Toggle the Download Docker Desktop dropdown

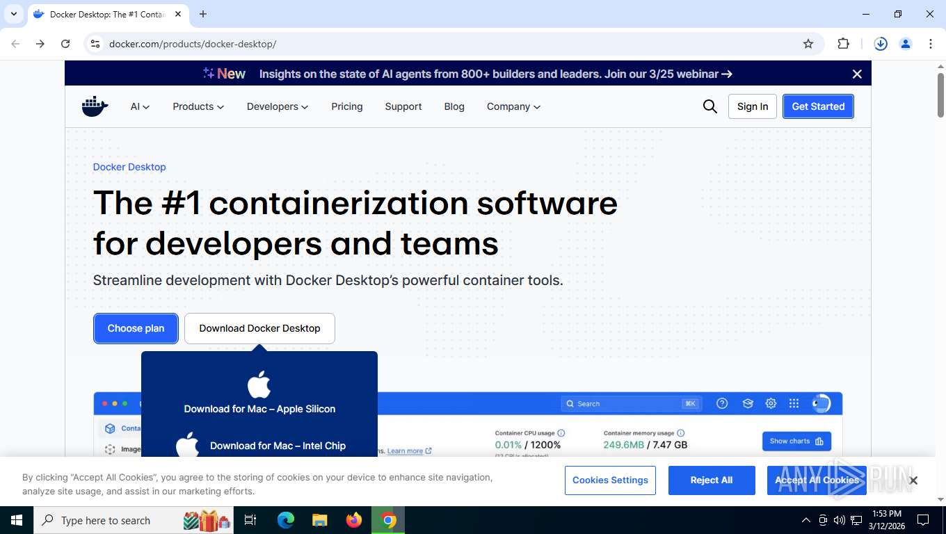(x=259, y=328)
